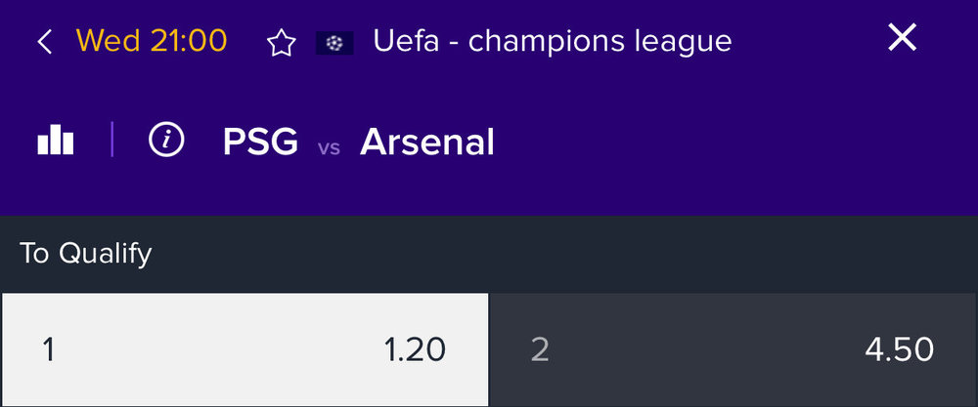978x407 pixels.
Task: Favorite this match with the star icon
Action: (282, 43)
